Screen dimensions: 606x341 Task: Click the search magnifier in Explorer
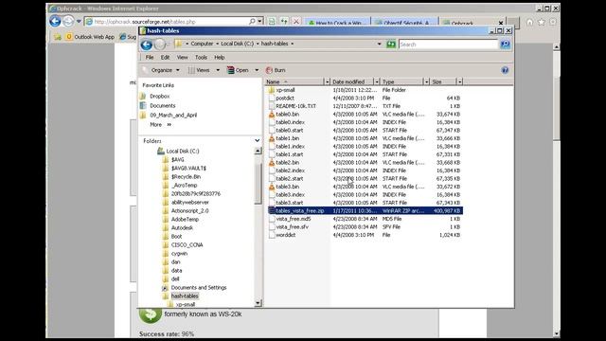505,45
